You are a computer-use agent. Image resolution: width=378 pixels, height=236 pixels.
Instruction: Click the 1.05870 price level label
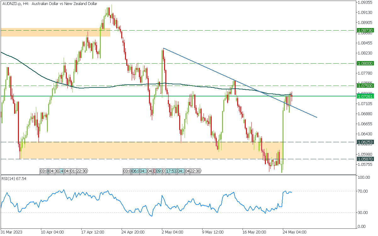[365, 159]
